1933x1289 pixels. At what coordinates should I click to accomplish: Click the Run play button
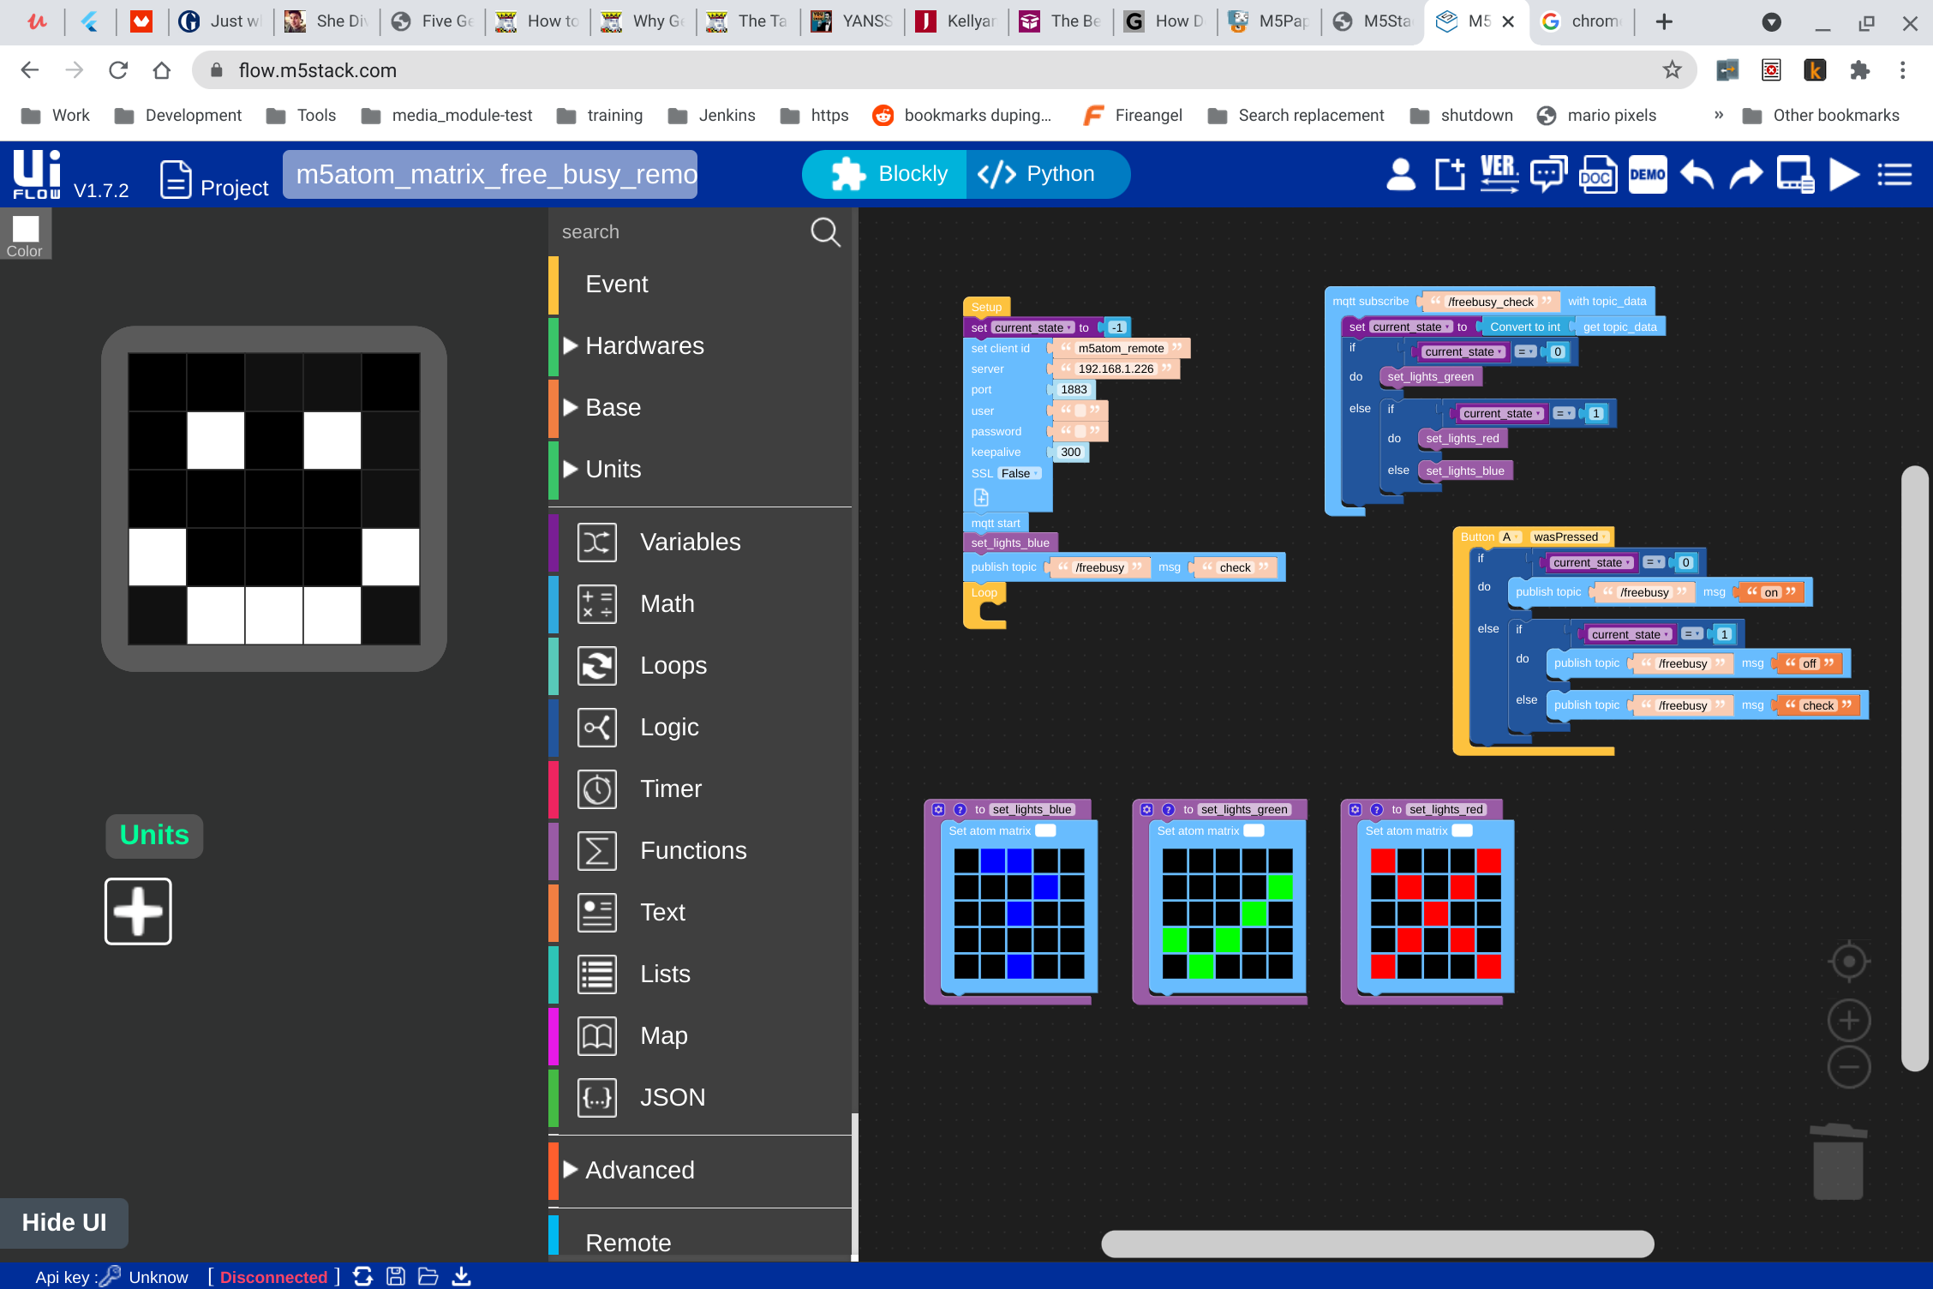(1844, 175)
